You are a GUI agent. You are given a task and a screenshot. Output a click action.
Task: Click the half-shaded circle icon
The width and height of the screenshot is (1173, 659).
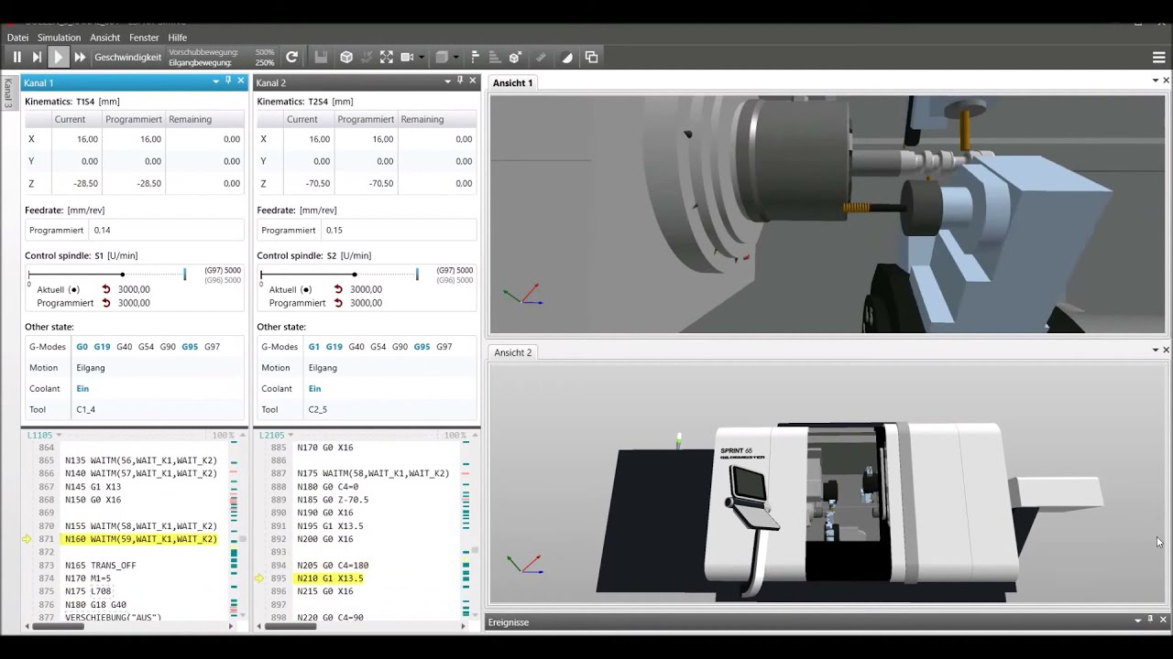coord(567,57)
